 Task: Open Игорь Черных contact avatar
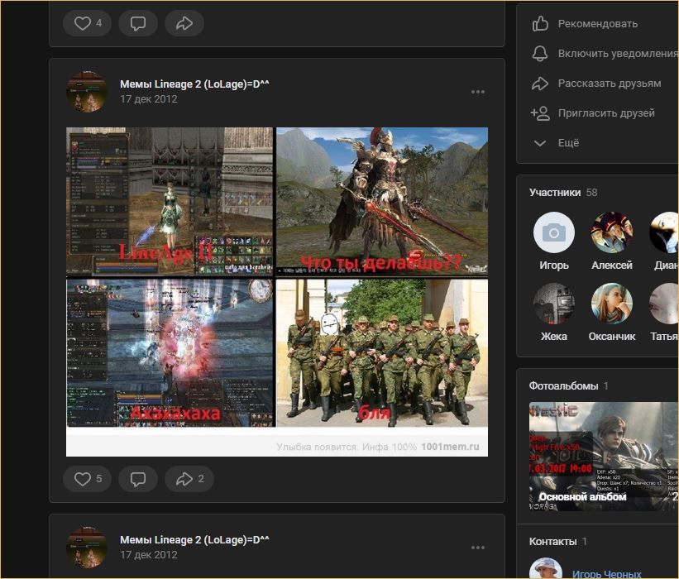point(546,568)
